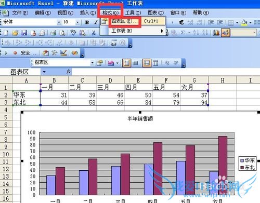This screenshot has height=203, width=260.
Task: Click the Open folder icon
Action: pos(15,33)
